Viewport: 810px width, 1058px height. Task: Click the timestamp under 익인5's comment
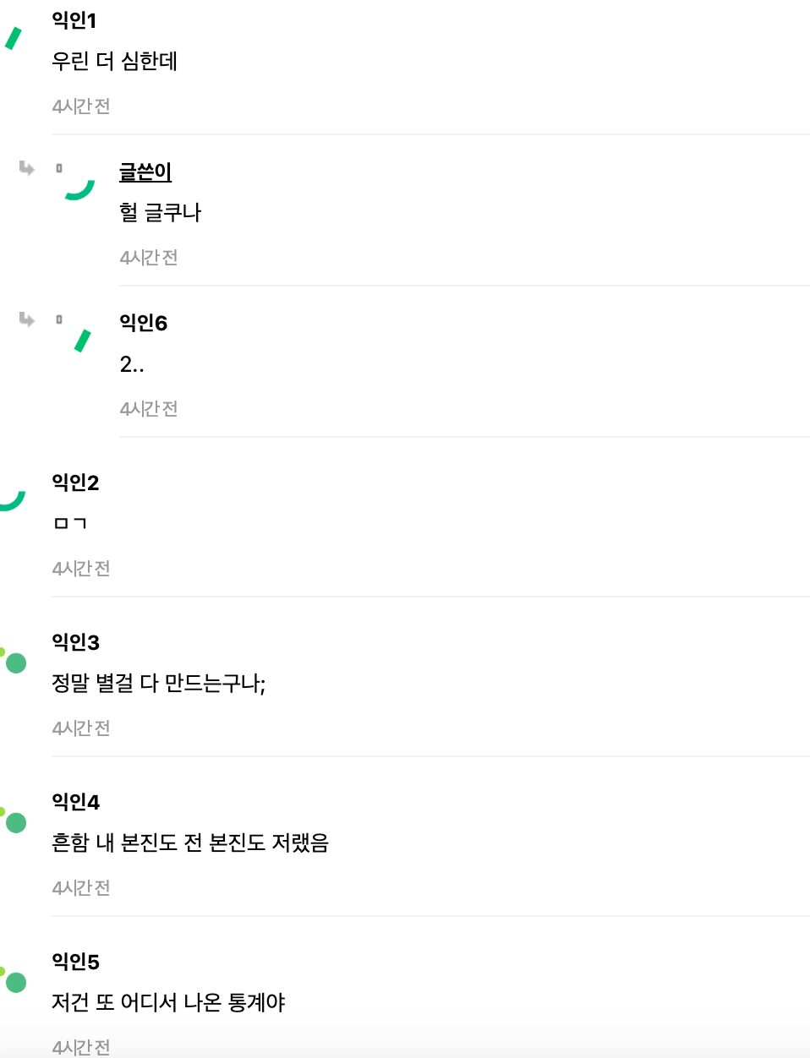[81, 1046]
